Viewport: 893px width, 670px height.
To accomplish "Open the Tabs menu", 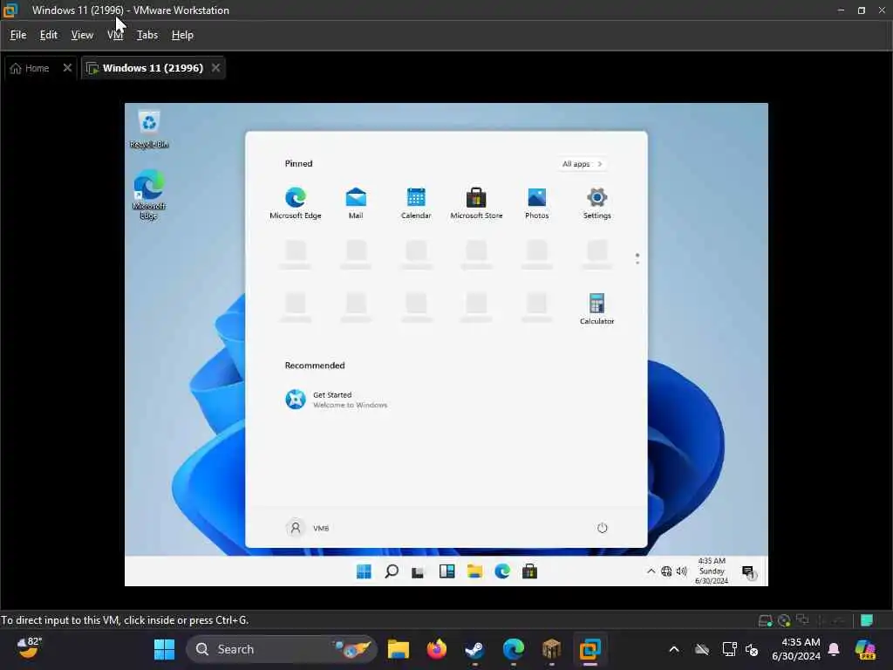I will click(x=147, y=35).
